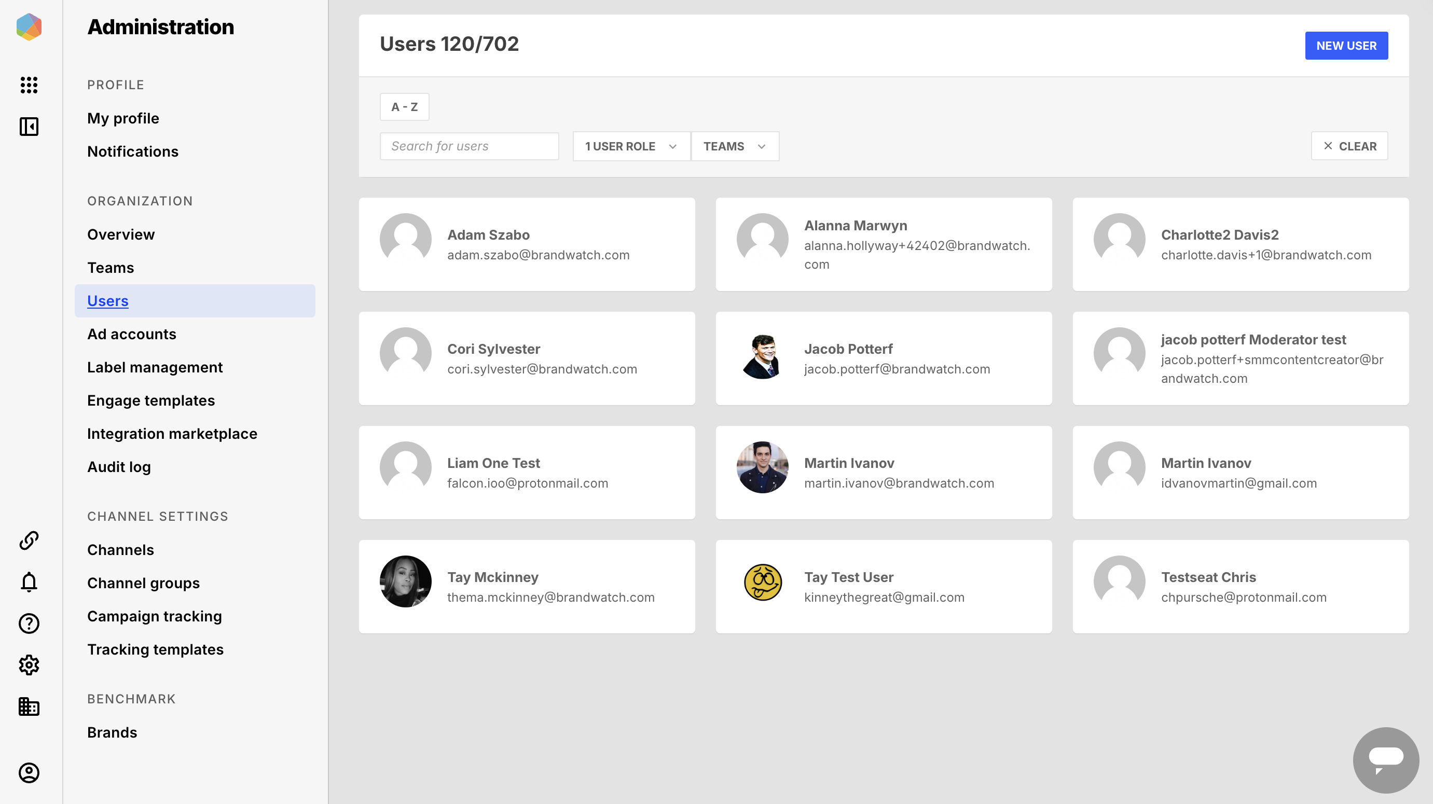This screenshot has height=804, width=1433.
Task: Click Martin Ivanov brandwatch profile photo
Action: [x=763, y=466]
